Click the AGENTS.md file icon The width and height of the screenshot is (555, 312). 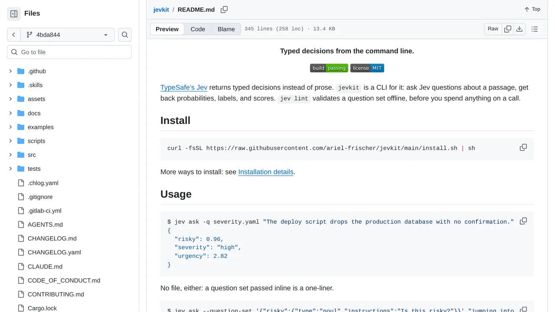21,224
